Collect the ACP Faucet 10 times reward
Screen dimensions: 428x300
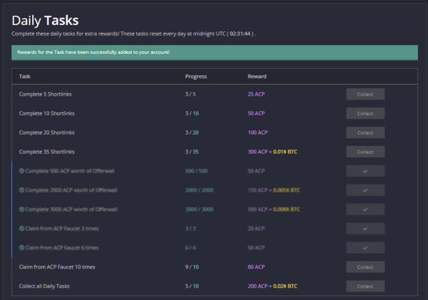click(x=365, y=267)
